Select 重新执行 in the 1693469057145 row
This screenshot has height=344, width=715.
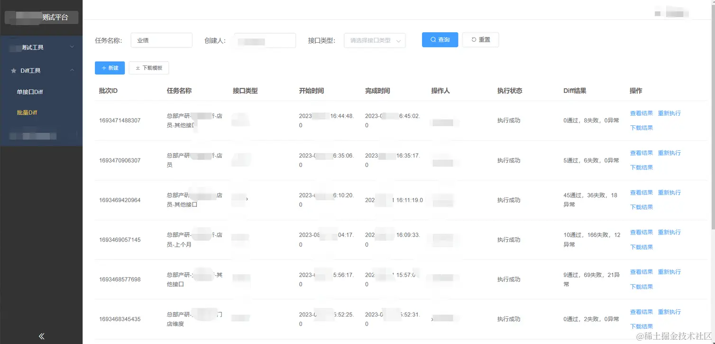[x=669, y=232]
